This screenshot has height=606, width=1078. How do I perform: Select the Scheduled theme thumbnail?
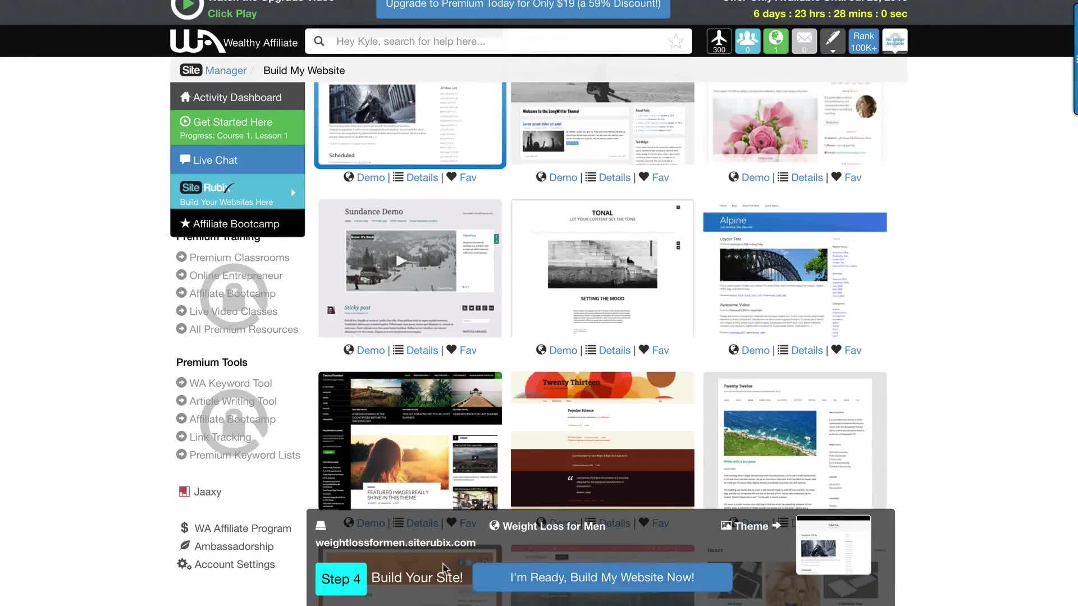point(410,124)
